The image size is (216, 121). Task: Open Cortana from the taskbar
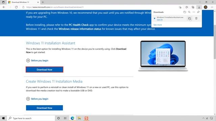58,118
